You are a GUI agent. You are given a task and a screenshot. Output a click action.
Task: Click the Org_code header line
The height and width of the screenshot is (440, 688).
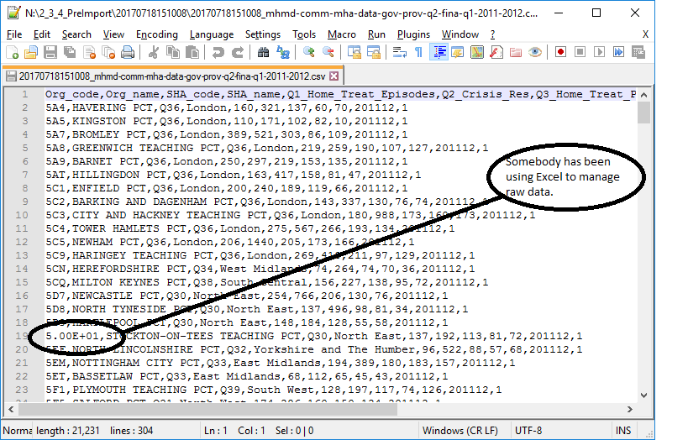[x=340, y=94]
